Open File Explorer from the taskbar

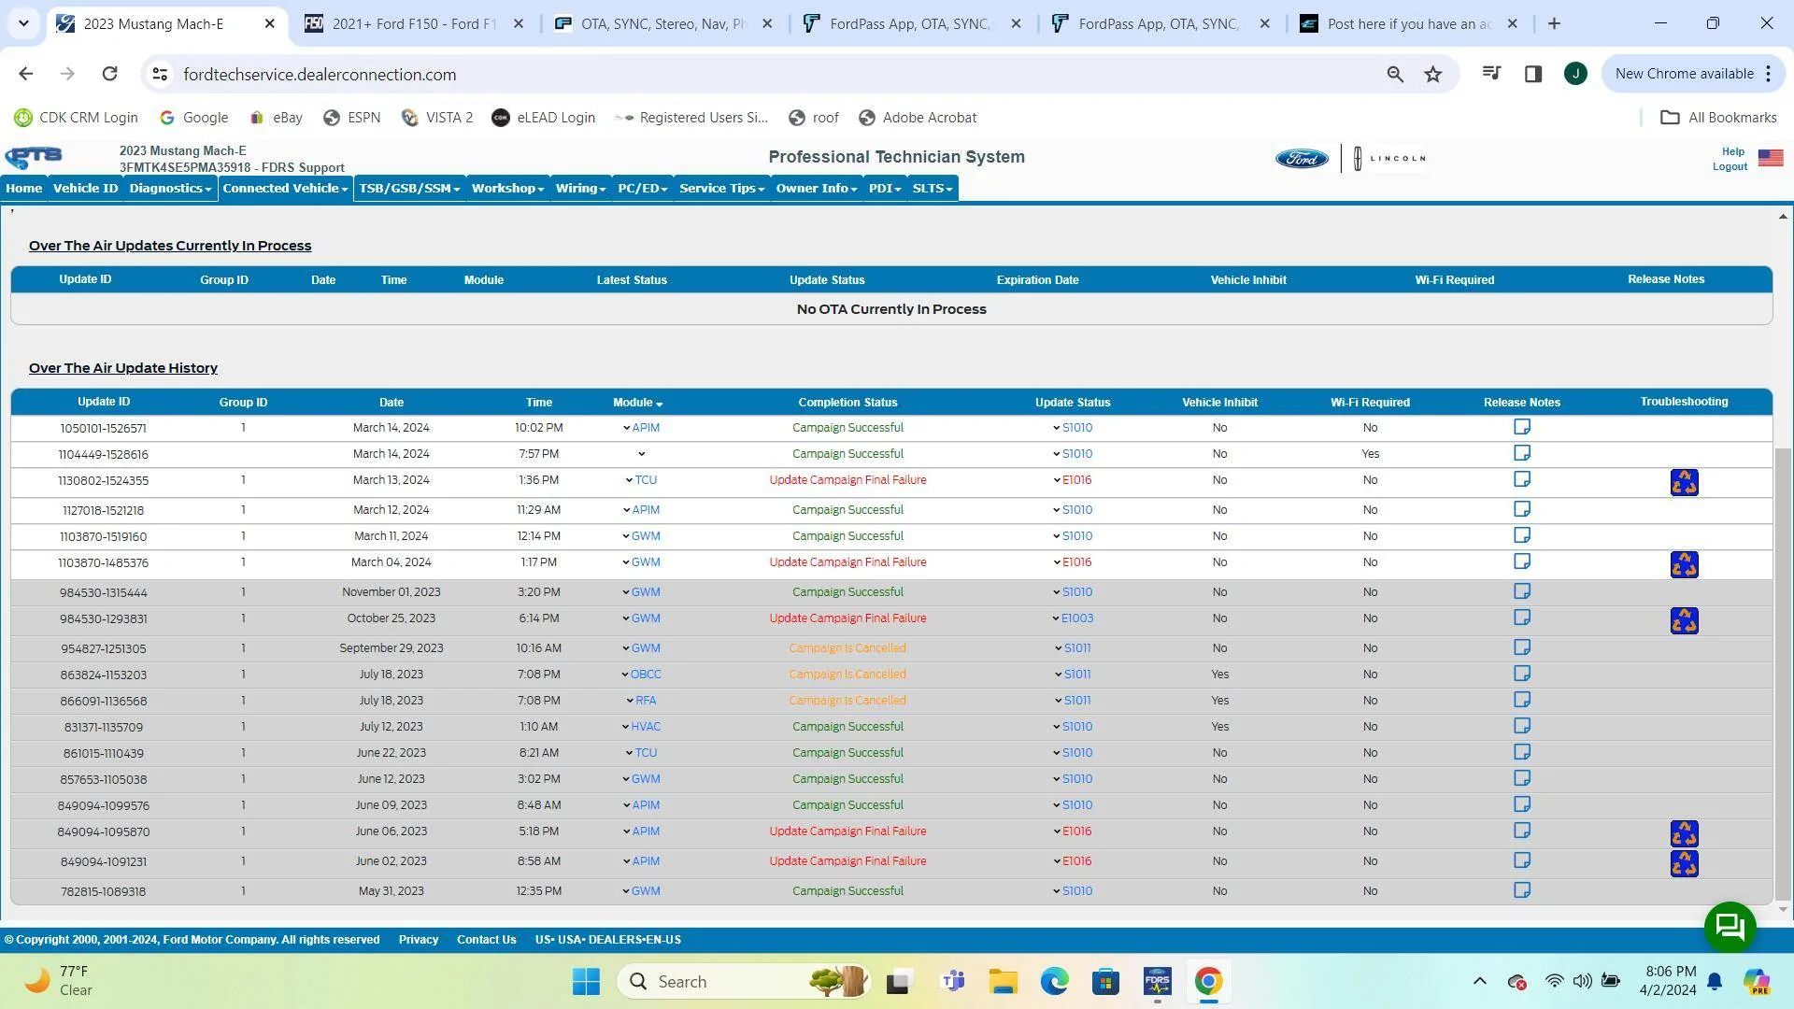[x=1004, y=981]
